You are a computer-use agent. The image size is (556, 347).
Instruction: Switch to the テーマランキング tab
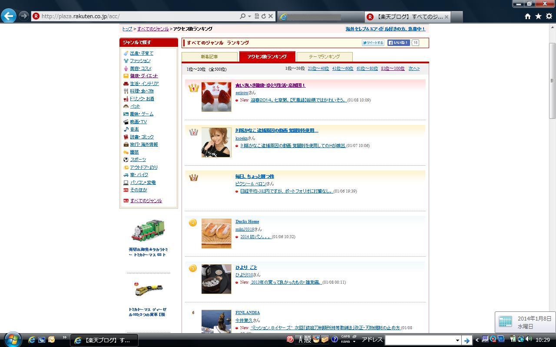coord(324,57)
